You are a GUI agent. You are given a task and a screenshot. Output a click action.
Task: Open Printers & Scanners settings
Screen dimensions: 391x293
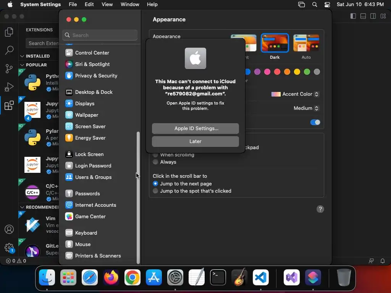93,256
